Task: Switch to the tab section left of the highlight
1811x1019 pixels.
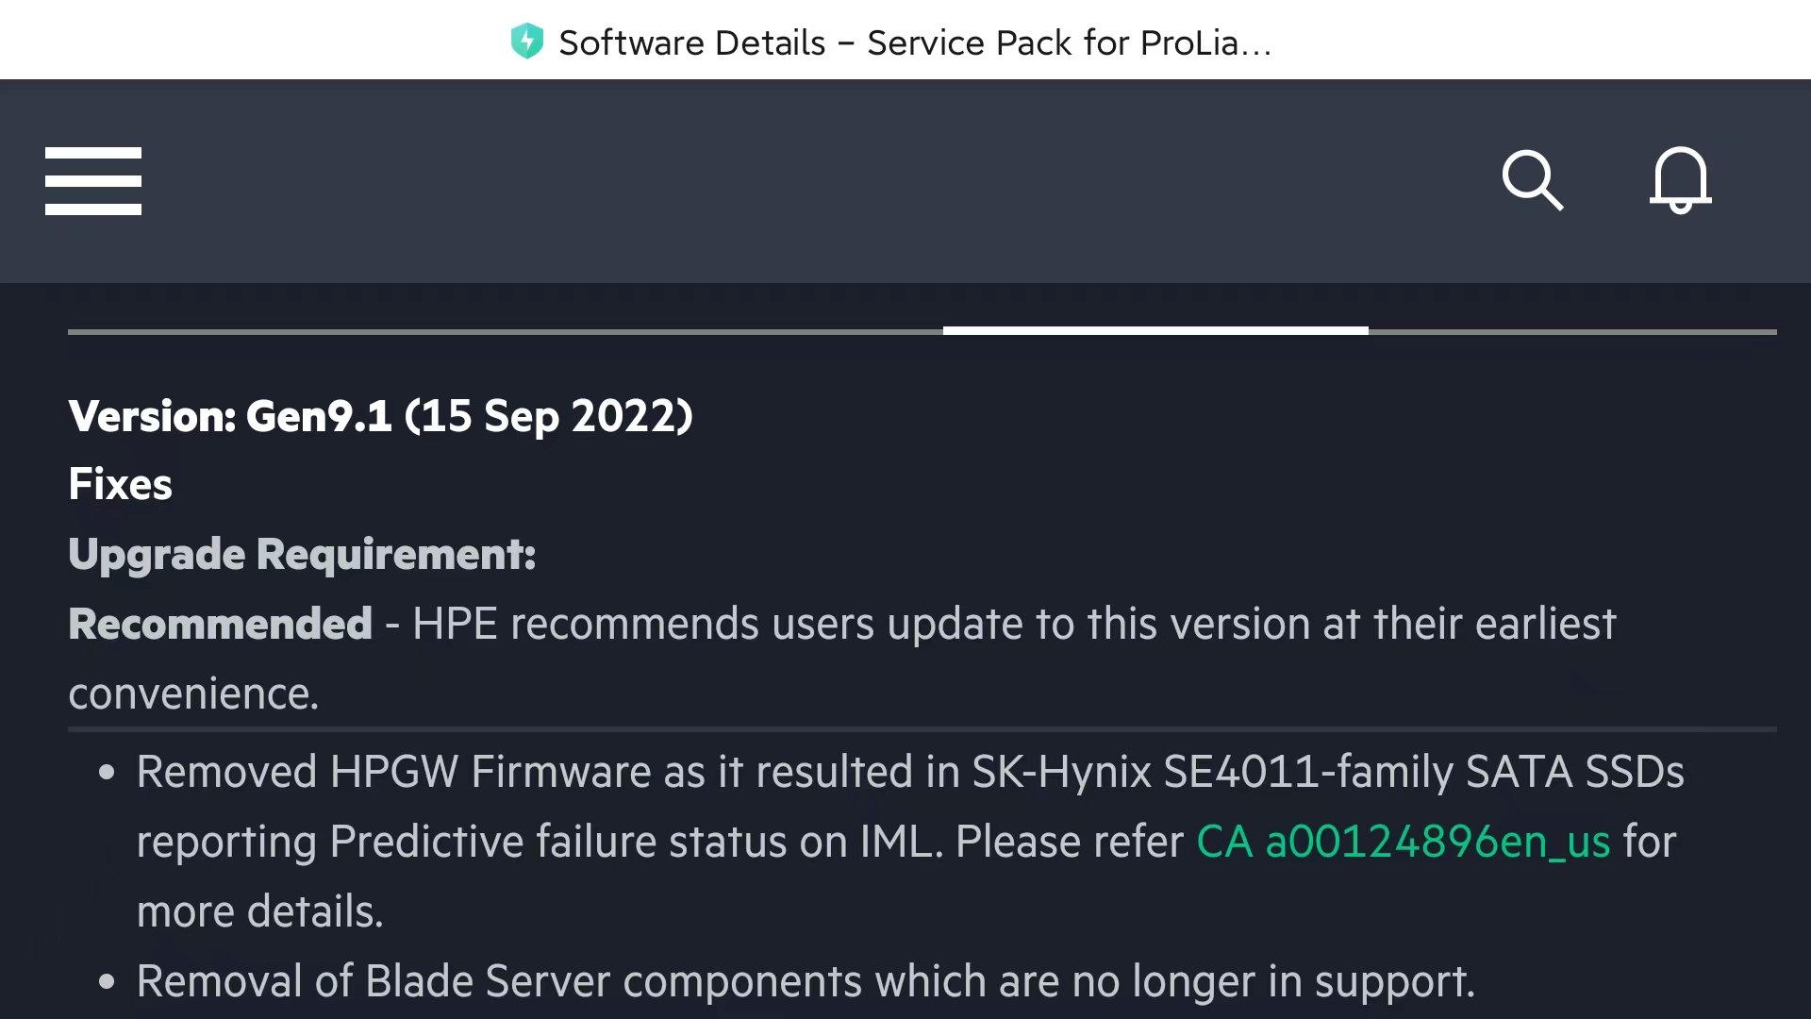Action: [505, 331]
